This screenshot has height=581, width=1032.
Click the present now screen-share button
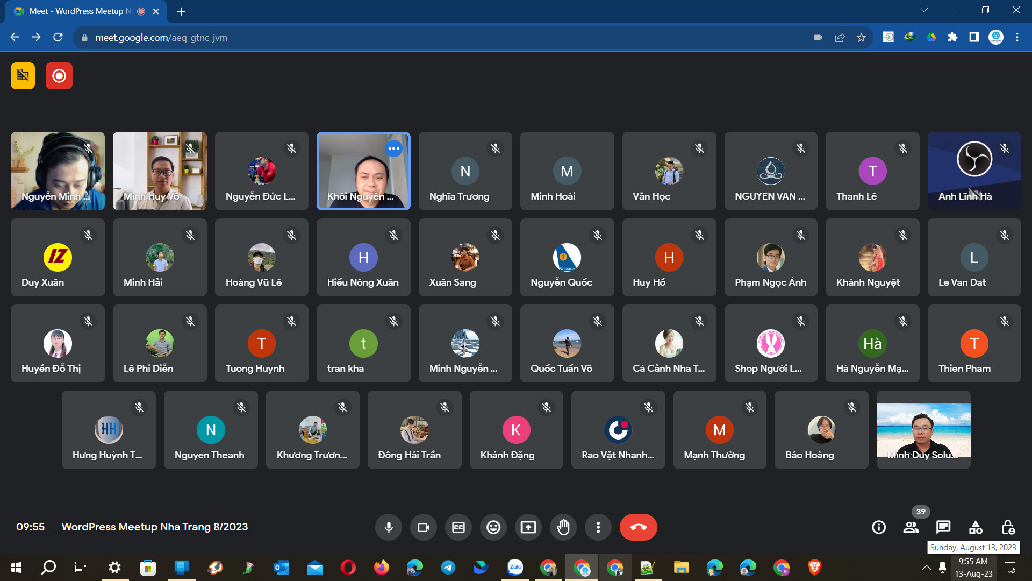point(528,527)
